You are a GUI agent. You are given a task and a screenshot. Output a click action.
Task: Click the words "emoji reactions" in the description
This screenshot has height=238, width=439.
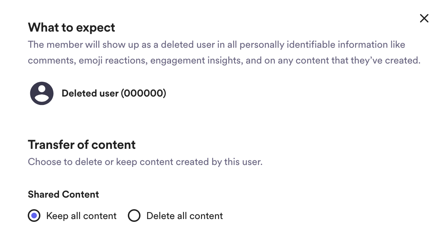pyautogui.click(x=112, y=60)
